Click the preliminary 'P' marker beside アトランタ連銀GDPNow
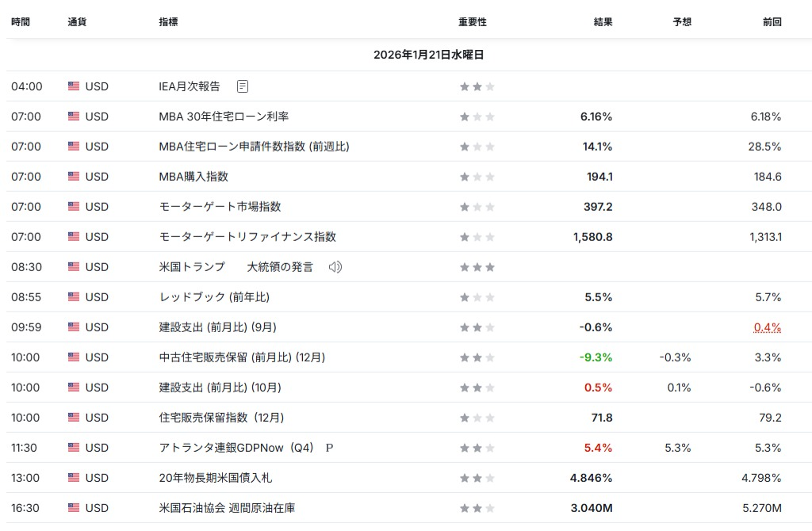Screen dimensions: 812x531 point(330,448)
